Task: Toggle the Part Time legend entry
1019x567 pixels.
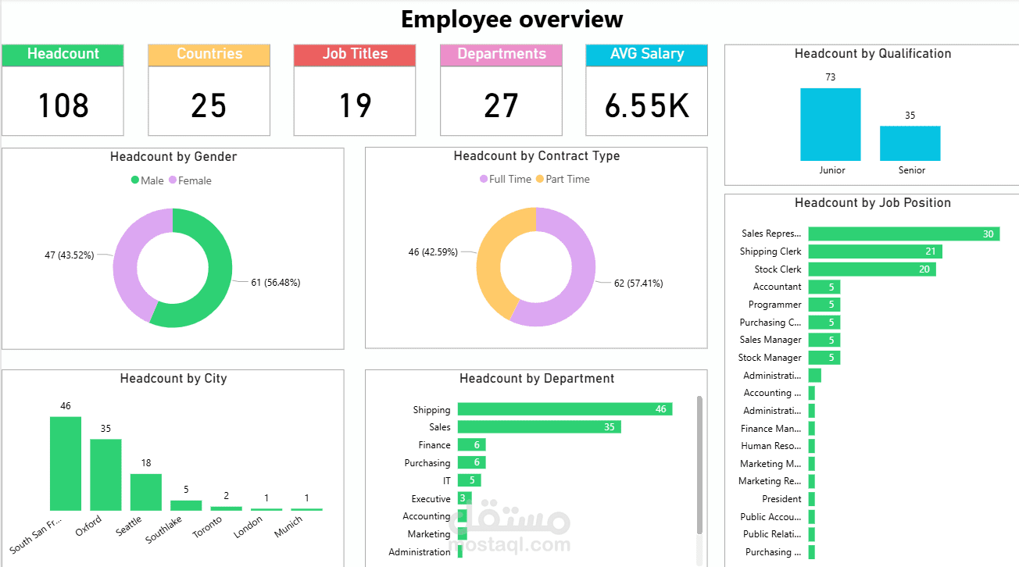Action: tap(566, 179)
